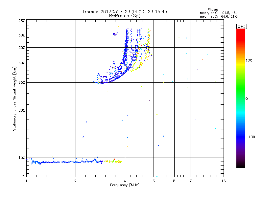Viewport: 263px width, 197px height.
Task: Click the 'mean, sd,O: -94.5, 16.4' line
Action: tap(219, 13)
